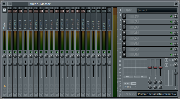
Task: Toggle send routing arrow on Insert 8
Action: tap(46, 86)
